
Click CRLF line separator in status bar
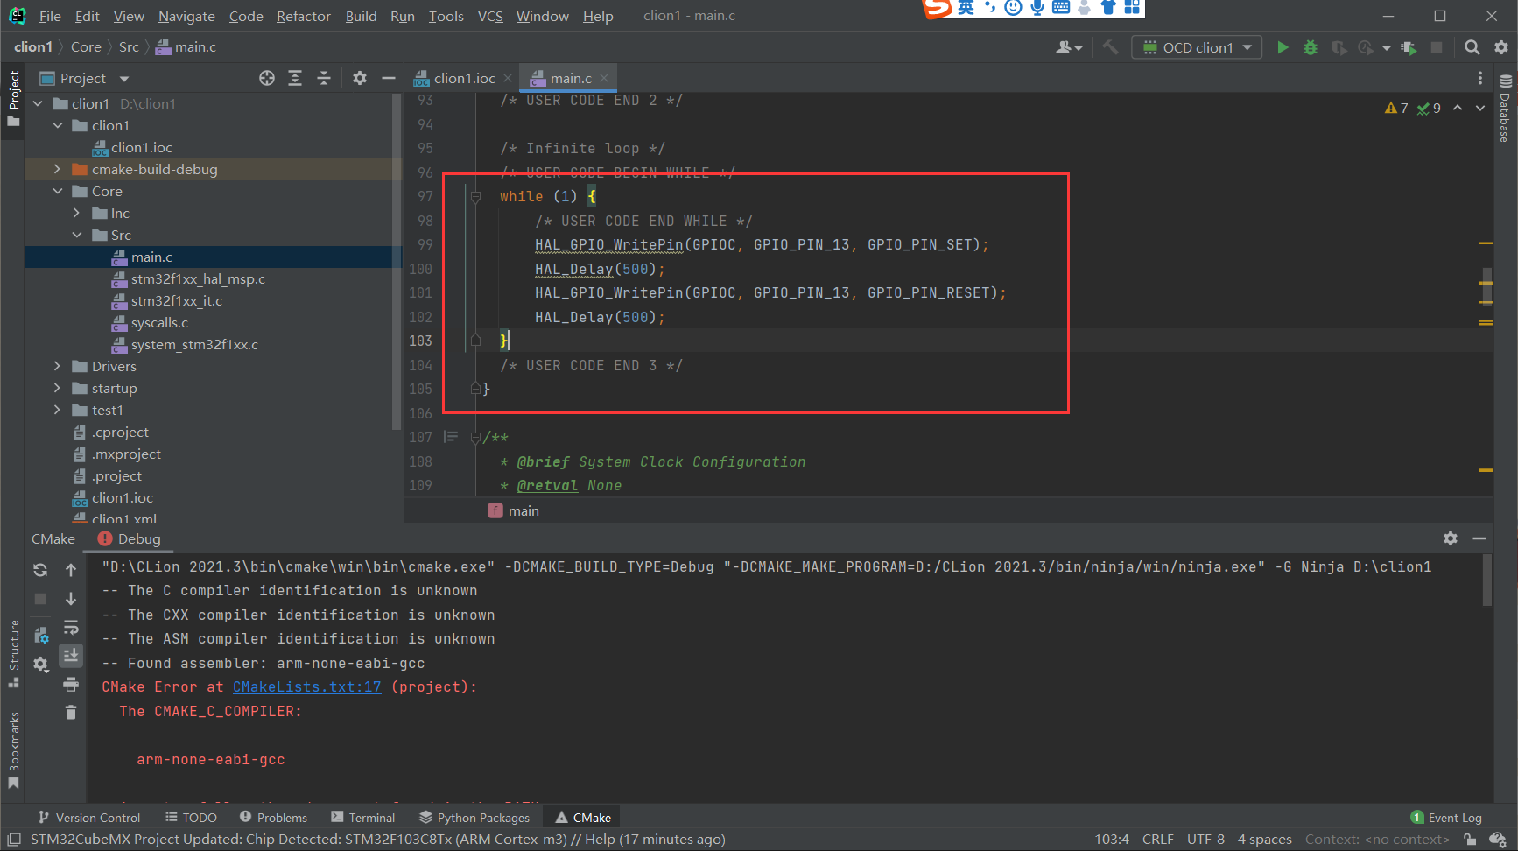1157,839
